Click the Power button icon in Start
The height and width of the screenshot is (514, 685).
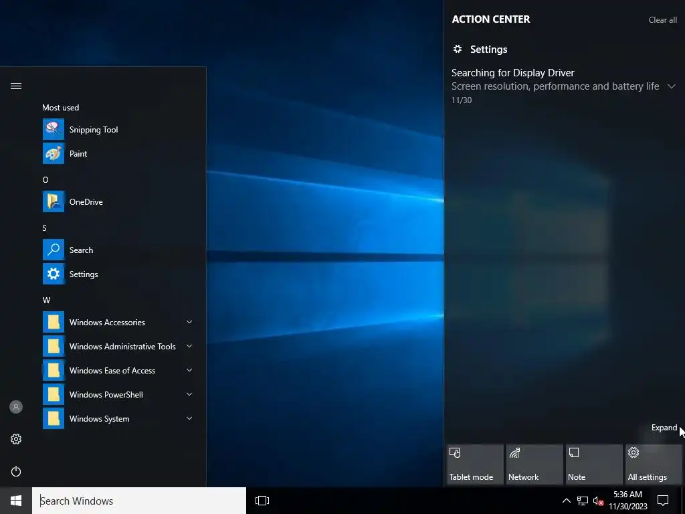tap(16, 471)
